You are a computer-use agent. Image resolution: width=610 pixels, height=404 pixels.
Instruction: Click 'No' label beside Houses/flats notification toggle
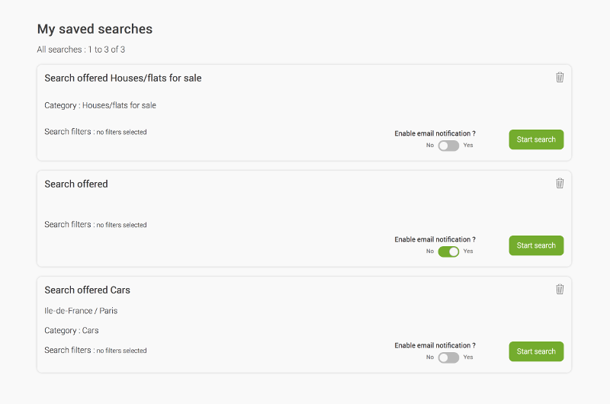coord(430,146)
